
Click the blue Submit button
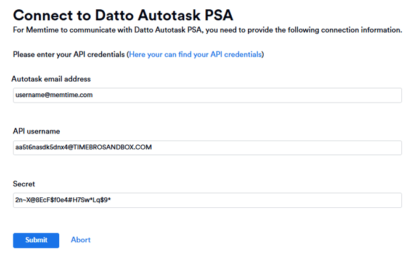[x=36, y=240]
